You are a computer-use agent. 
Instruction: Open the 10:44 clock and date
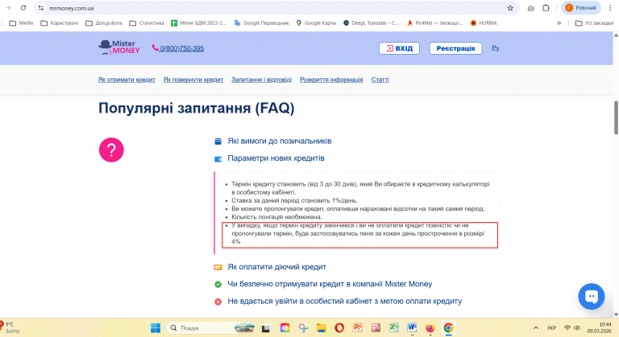point(599,328)
